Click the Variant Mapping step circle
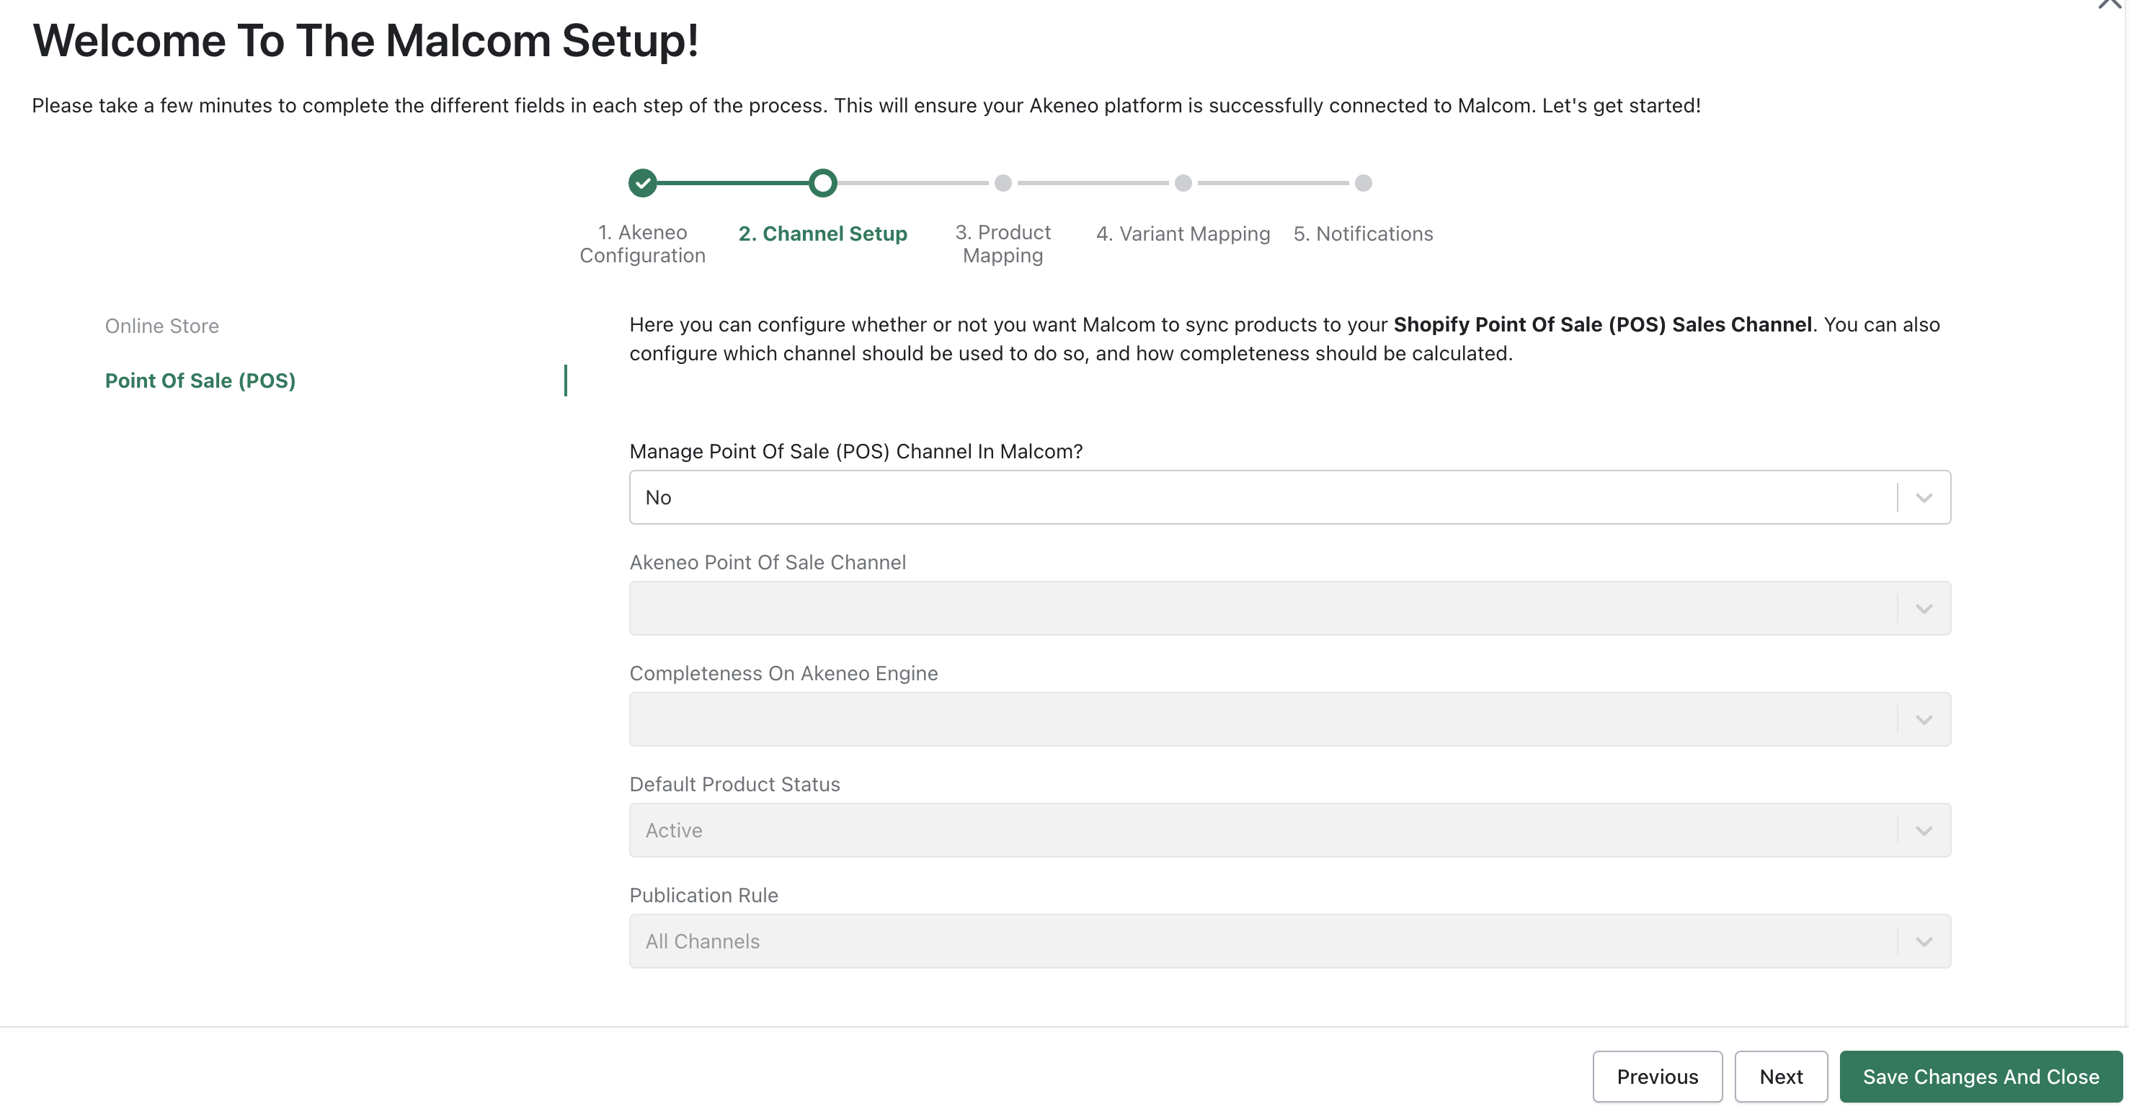2129x1117 pixels. point(1183,182)
